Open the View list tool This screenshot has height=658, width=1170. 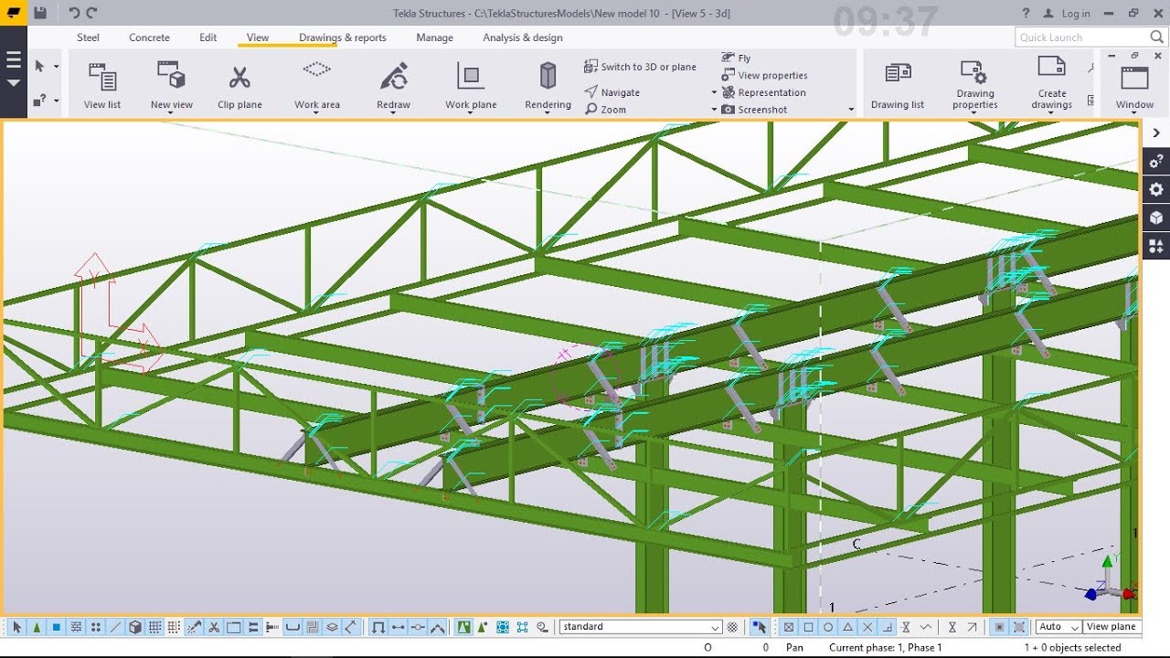(101, 84)
